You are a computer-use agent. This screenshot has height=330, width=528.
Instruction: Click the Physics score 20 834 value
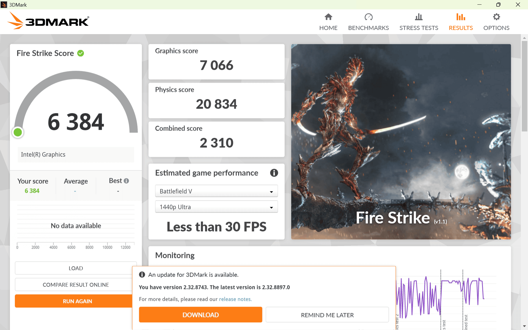(x=216, y=104)
